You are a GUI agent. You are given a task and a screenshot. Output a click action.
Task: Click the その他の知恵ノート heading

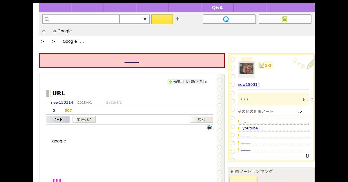point(255,112)
